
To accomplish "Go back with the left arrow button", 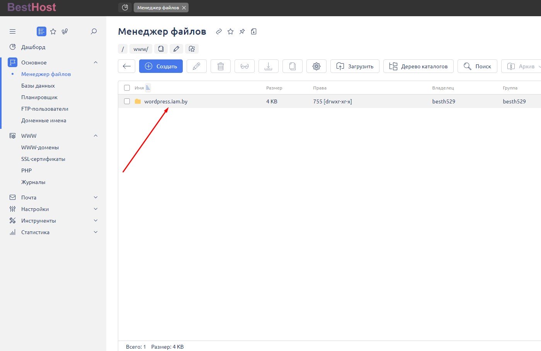I will click(x=126, y=66).
